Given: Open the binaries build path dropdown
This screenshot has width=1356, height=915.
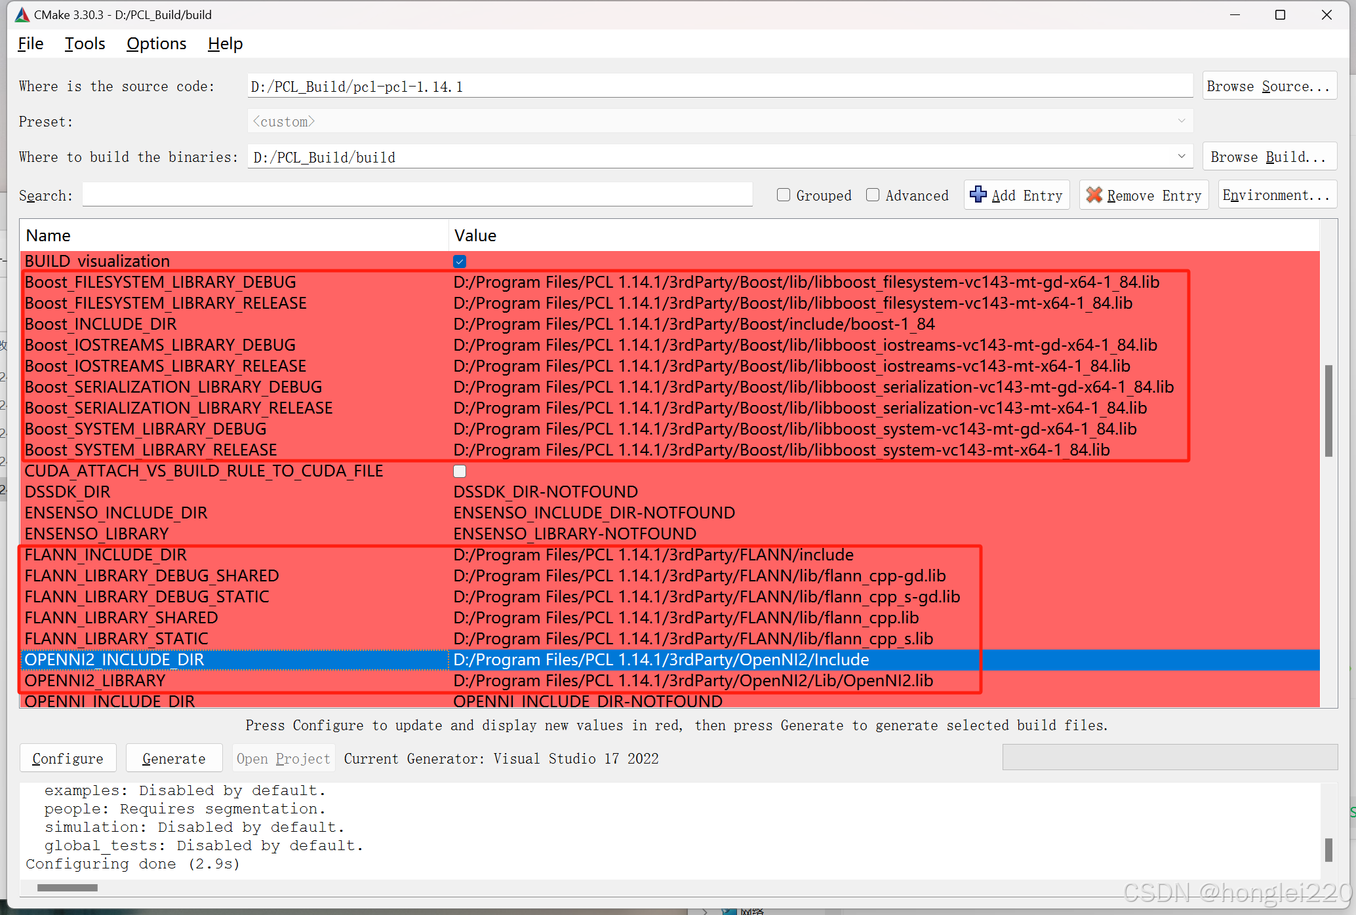Looking at the screenshot, I should pos(1182,156).
